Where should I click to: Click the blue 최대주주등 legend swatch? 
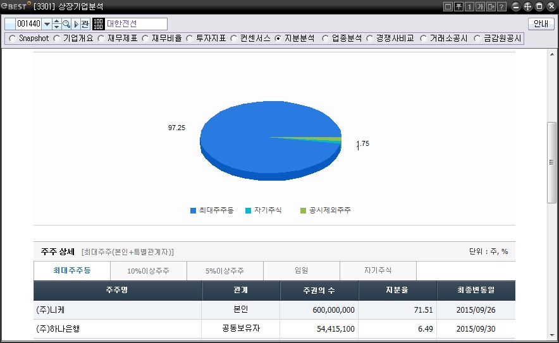193,210
